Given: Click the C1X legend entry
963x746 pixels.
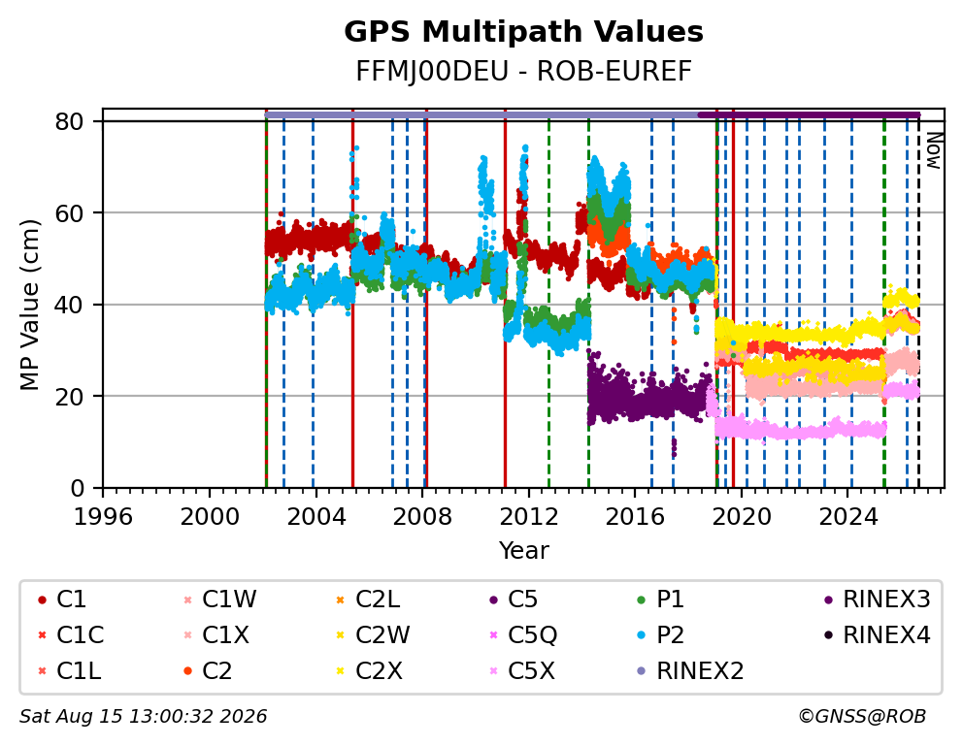Looking at the screenshot, I should pos(216,635).
